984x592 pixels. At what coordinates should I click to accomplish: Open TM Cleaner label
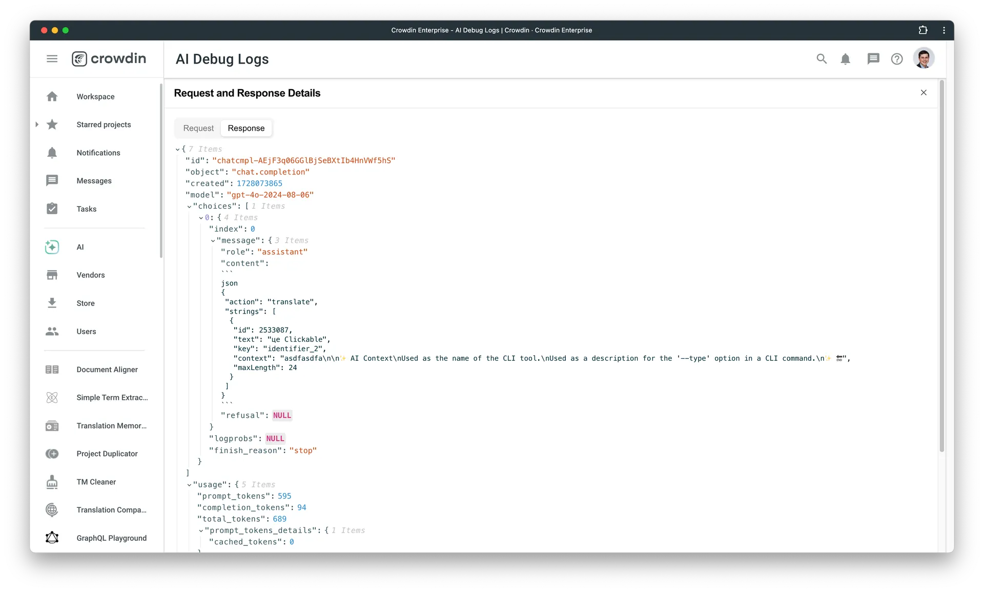96,482
